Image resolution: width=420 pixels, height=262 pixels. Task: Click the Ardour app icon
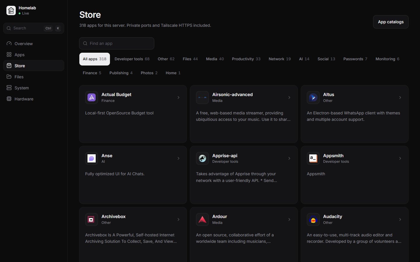click(x=202, y=219)
